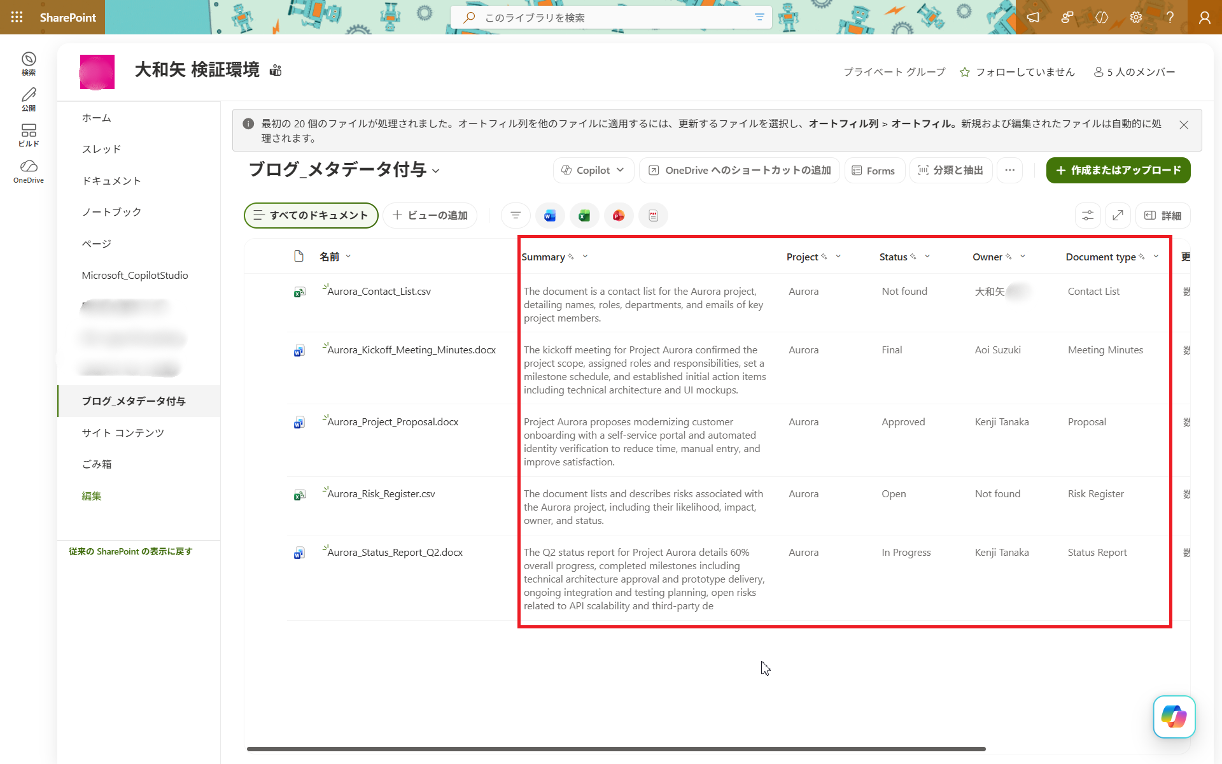Open the Copilot dropdown

593,171
